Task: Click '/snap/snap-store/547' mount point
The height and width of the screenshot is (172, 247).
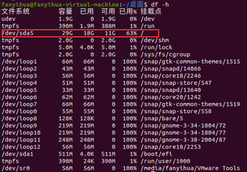Action: (176, 83)
